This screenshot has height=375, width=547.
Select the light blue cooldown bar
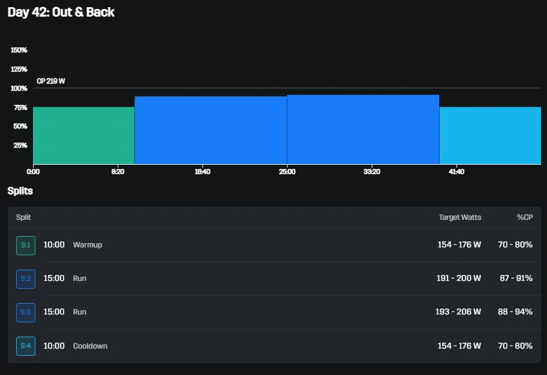[x=490, y=135]
